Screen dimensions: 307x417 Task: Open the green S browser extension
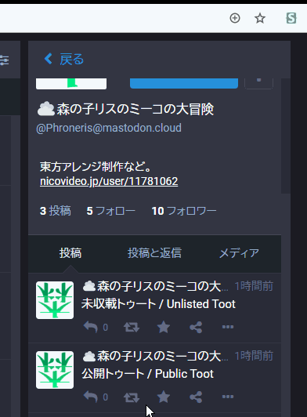click(x=291, y=18)
